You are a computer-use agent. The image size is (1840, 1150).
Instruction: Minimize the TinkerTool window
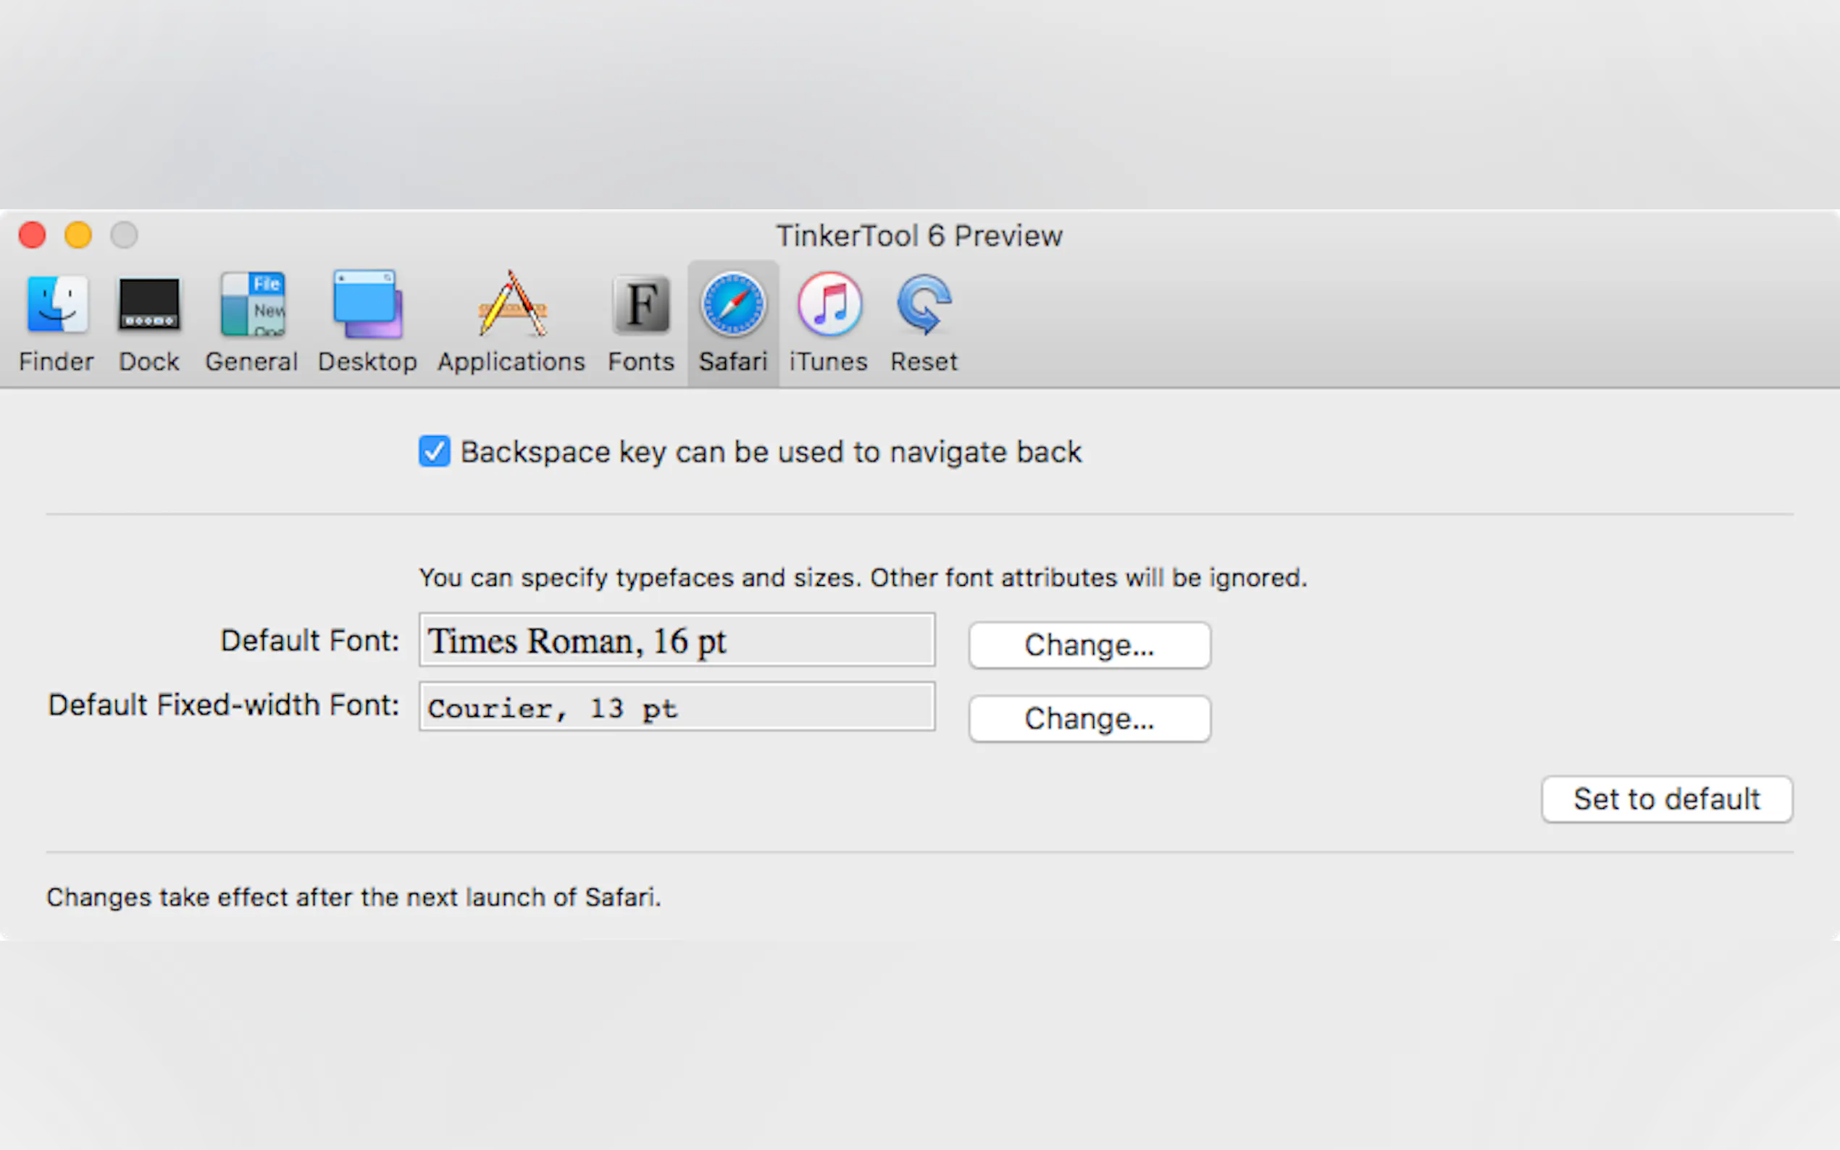pyautogui.click(x=78, y=235)
